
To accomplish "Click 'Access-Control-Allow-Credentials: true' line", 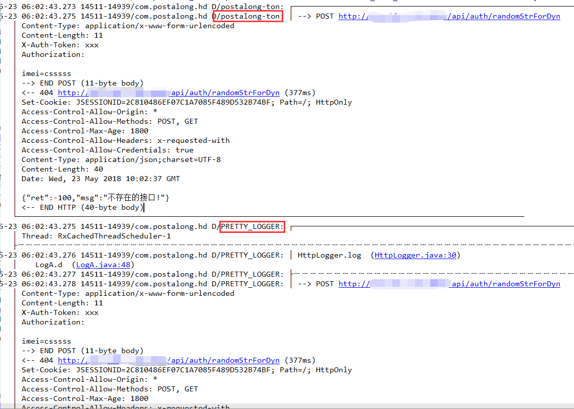I will [108, 150].
